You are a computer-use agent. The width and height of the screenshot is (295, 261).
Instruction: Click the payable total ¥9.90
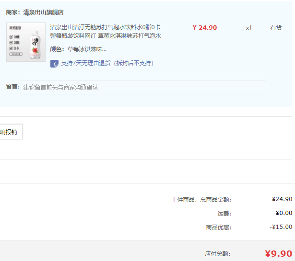tap(278, 253)
